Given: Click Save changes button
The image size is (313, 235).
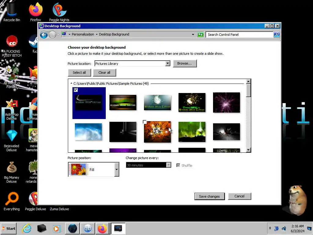Looking at the screenshot, I should 209,196.
